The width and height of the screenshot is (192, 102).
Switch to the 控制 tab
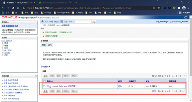click(43, 45)
